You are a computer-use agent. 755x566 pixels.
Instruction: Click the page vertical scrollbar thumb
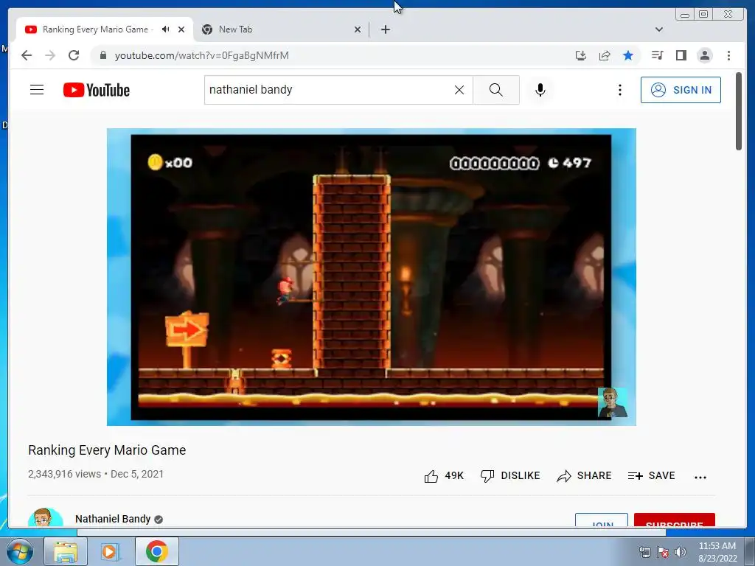739,111
